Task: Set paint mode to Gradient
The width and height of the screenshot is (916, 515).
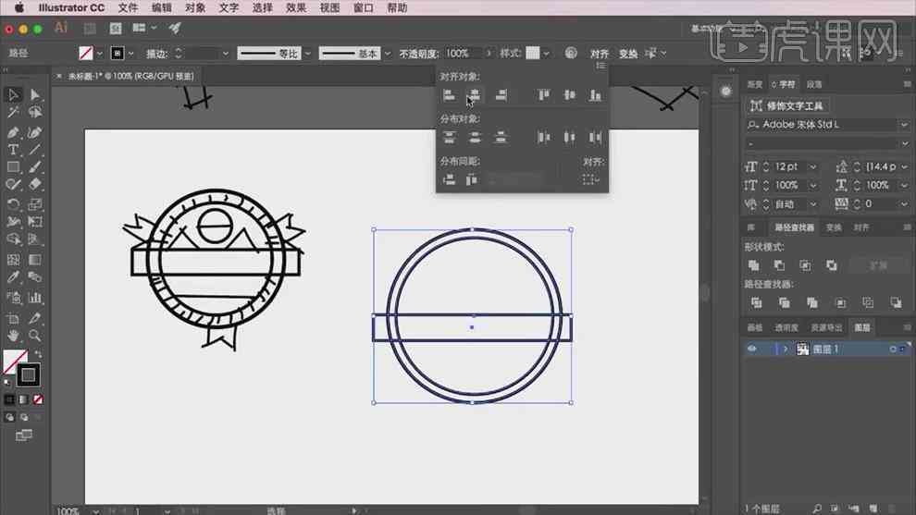Action: pyautogui.click(x=23, y=400)
